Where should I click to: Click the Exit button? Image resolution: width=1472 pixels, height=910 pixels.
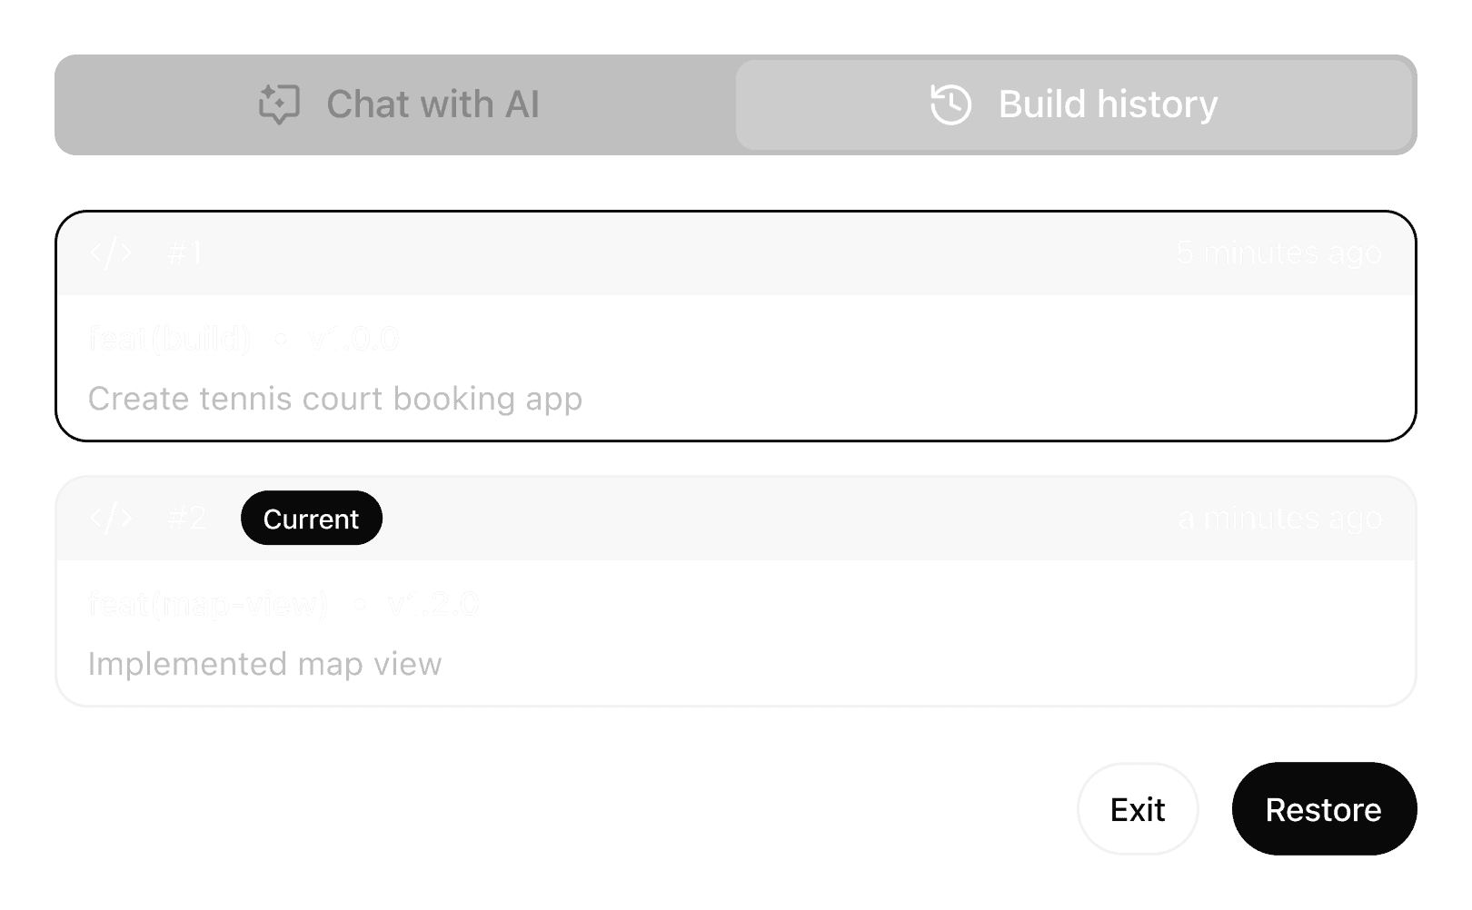[x=1138, y=809]
